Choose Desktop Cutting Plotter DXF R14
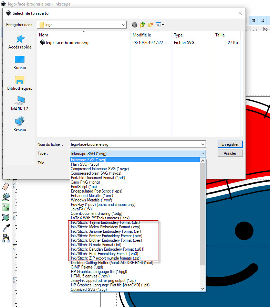This screenshot has width=270, height=307. point(135,263)
